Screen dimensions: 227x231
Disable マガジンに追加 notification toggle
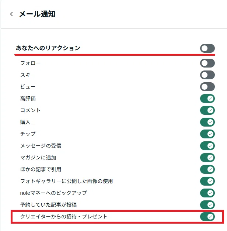click(x=207, y=158)
